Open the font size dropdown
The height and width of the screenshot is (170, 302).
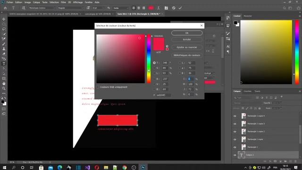coord(98,8)
